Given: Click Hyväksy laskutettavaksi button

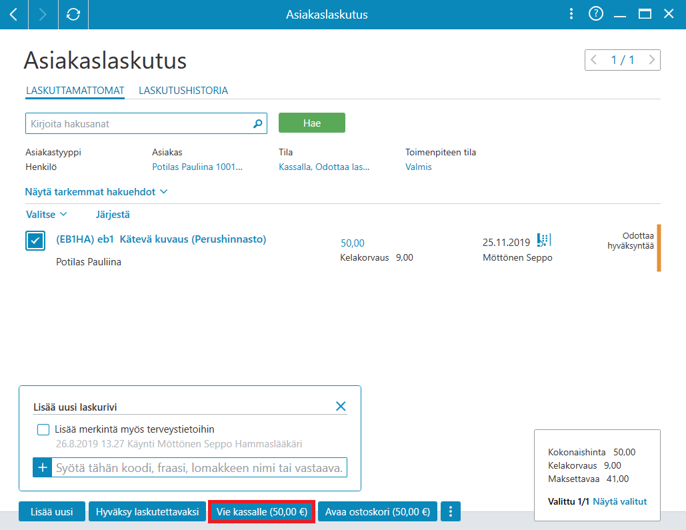Looking at the screenshot, I should coord(147,511).
